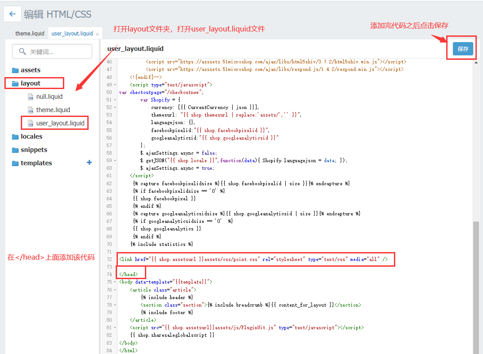Fold the script tag at line 81
483x354 pixels.
click(115, 328)
